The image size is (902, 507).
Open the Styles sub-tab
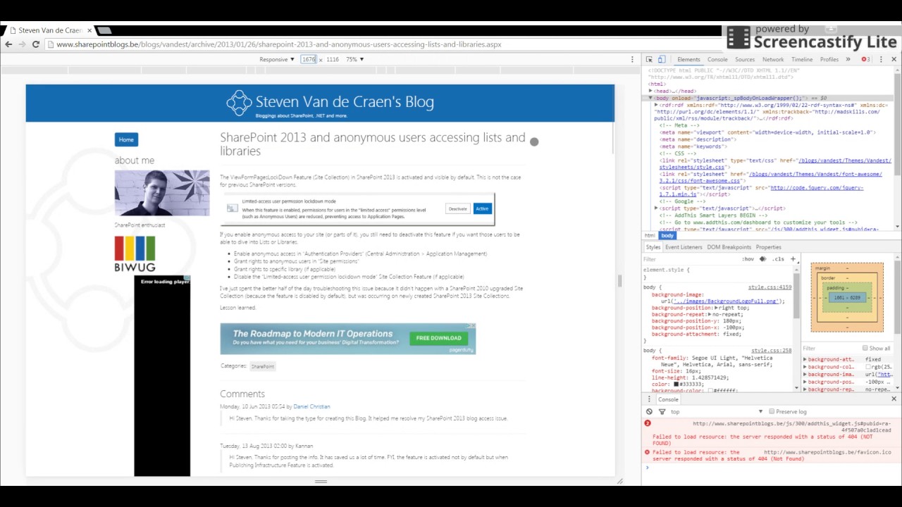point(653,247)
